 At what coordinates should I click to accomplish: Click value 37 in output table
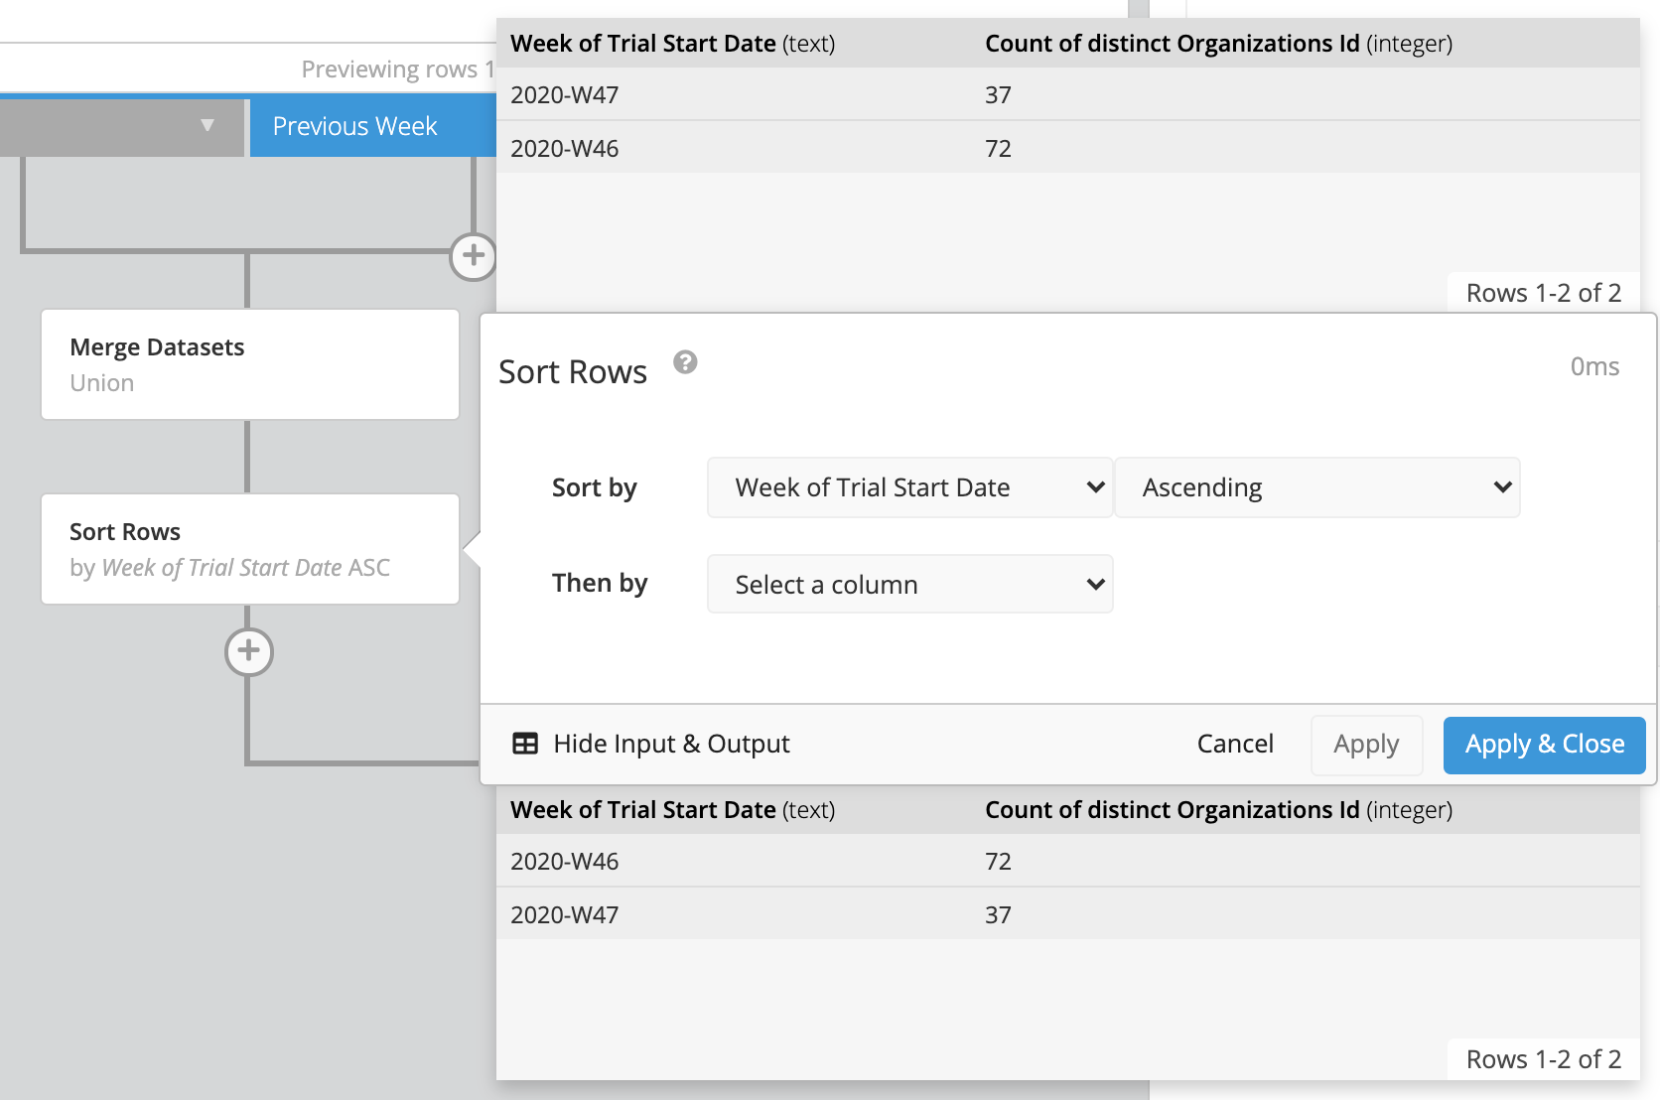(998, 915)
